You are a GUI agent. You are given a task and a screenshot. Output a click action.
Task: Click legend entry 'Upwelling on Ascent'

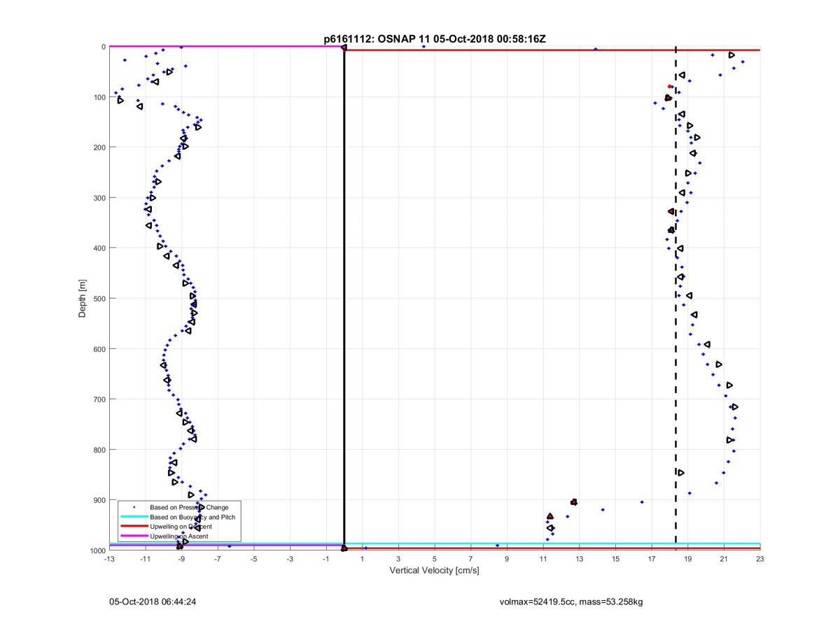(x=179, y=536)
